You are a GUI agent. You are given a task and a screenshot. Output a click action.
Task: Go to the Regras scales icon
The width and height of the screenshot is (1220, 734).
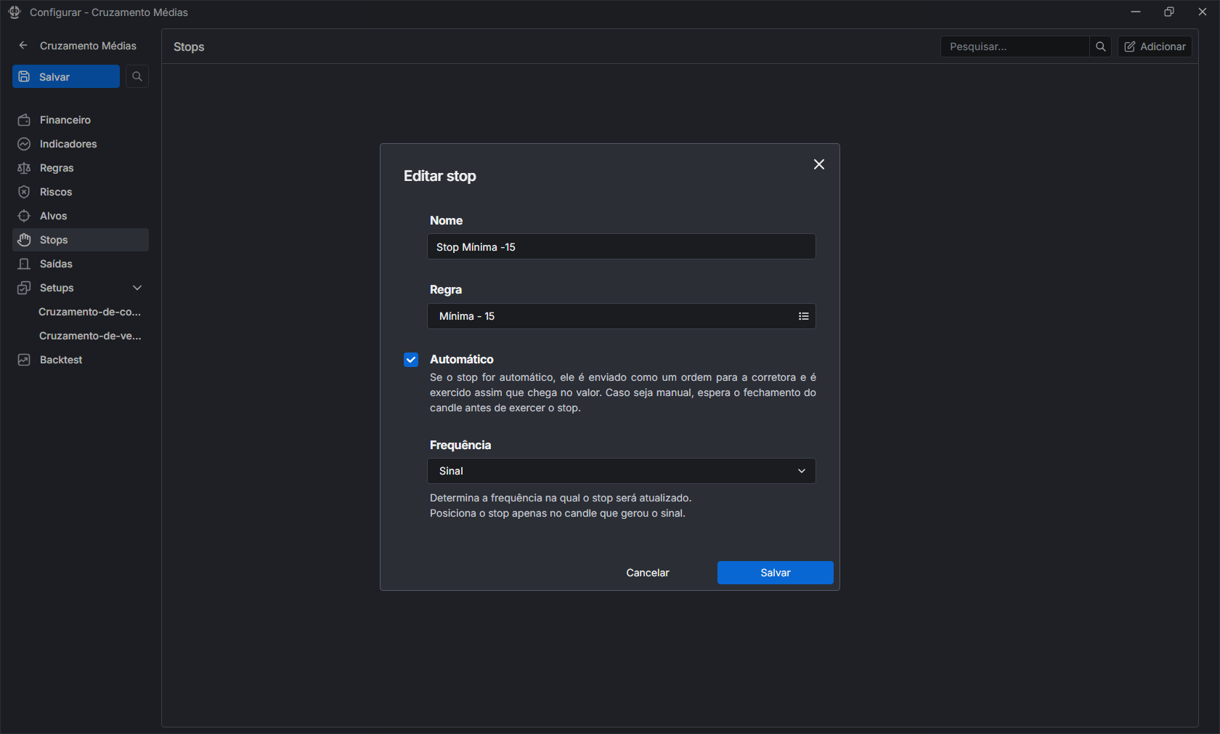tap(24, 168)
